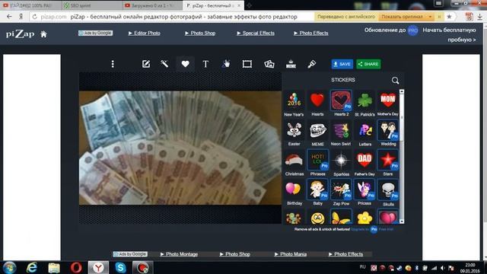Open Sparkles sticker category

[x=341, y=163]
